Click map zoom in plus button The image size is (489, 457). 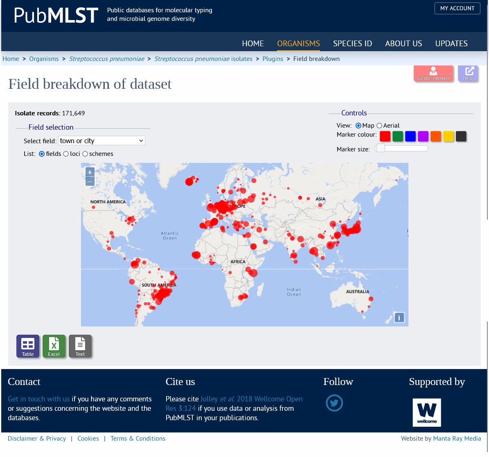coord(90,172)
